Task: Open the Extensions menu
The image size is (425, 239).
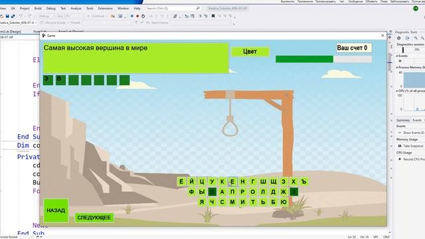Action: coord(105,9)
